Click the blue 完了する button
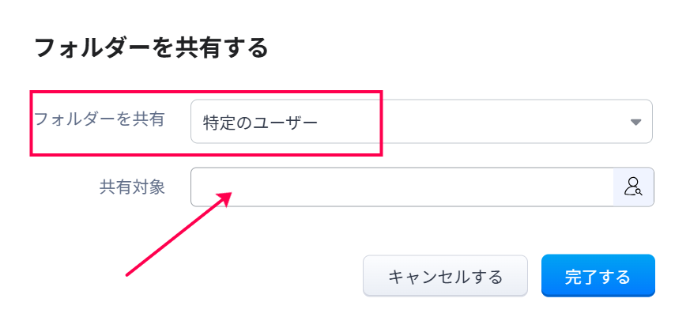The image size is (690, 321). pyautogui.click(x=598, y=276)
